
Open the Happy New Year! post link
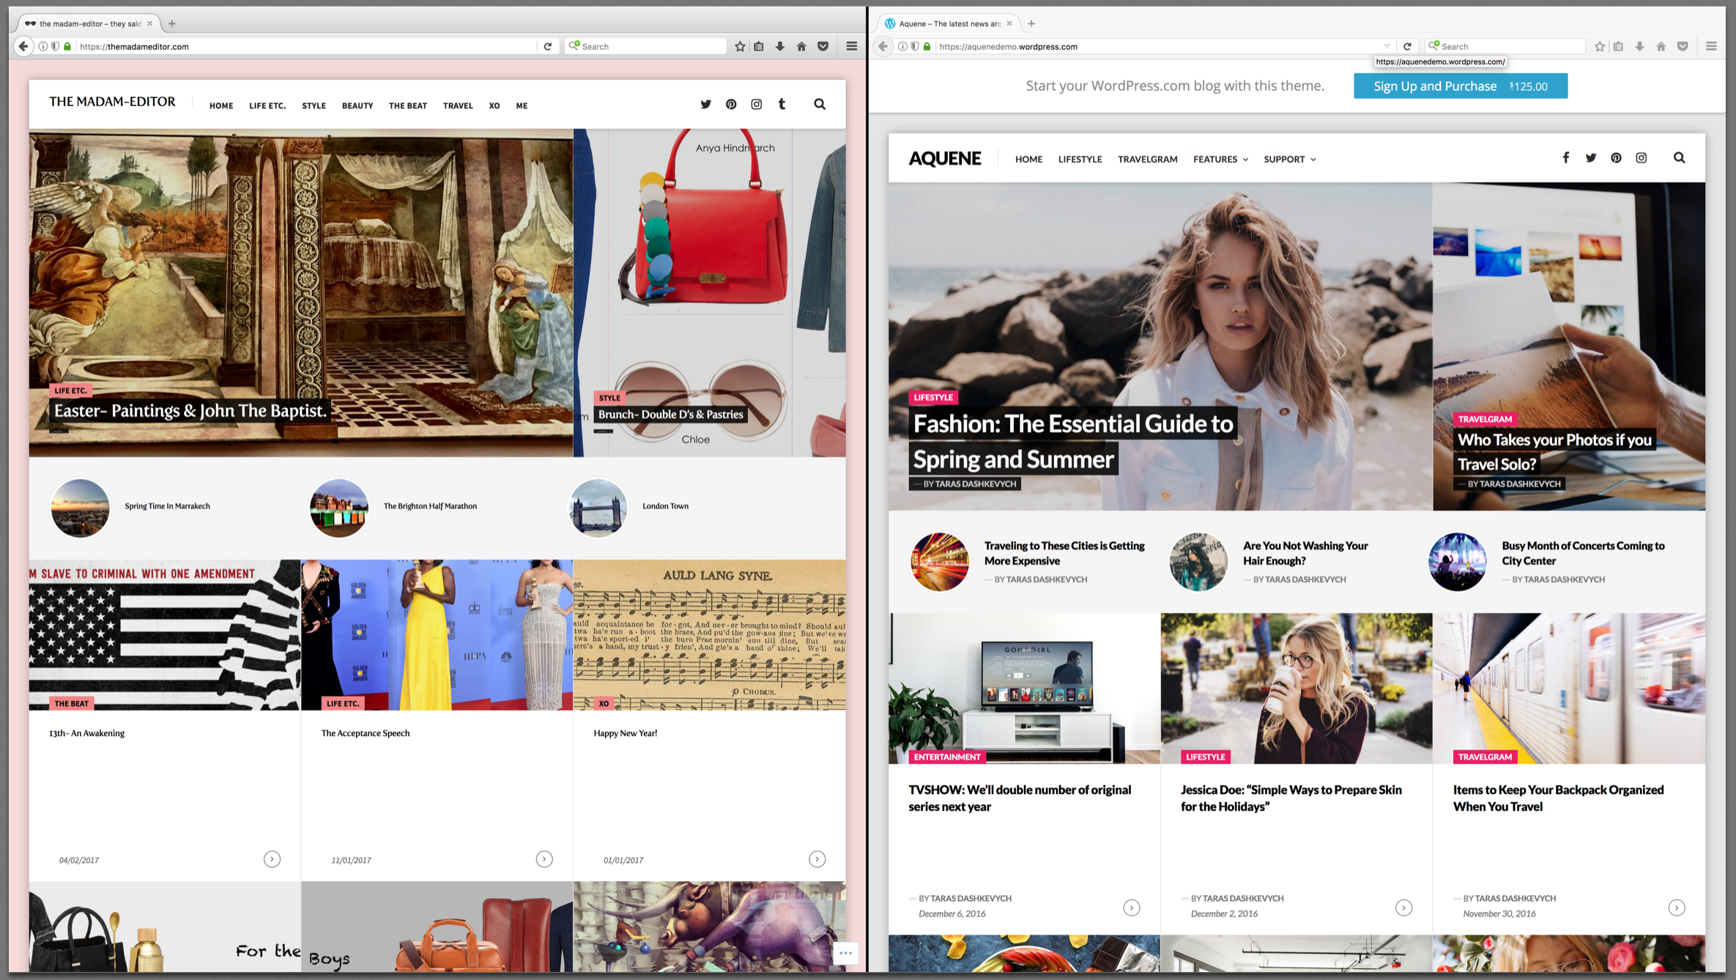[625, 732]
